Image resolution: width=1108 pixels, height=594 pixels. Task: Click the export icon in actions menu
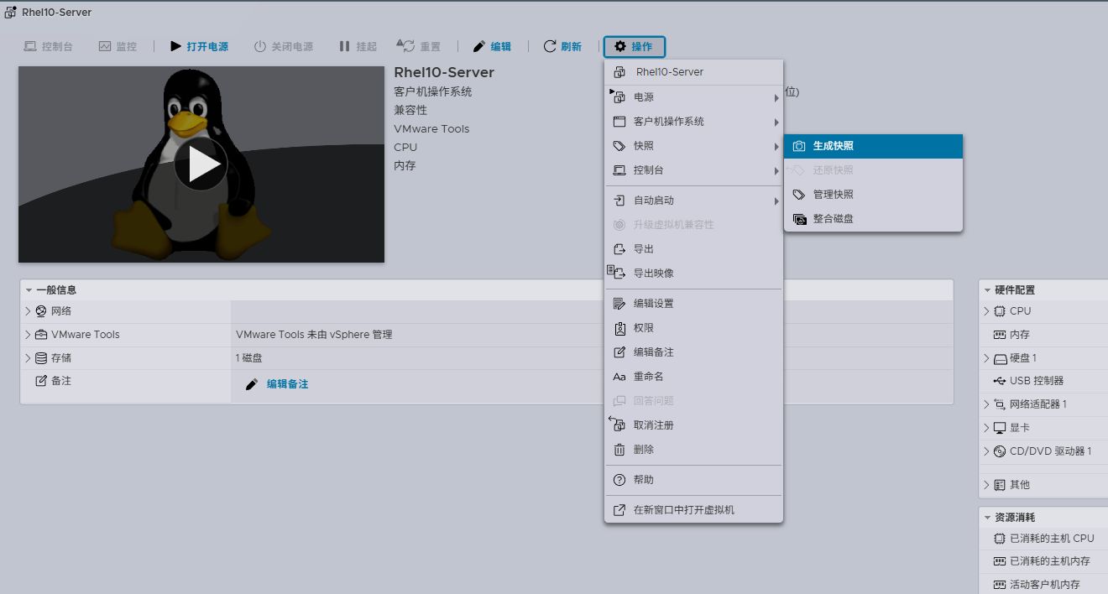[619, 249]
